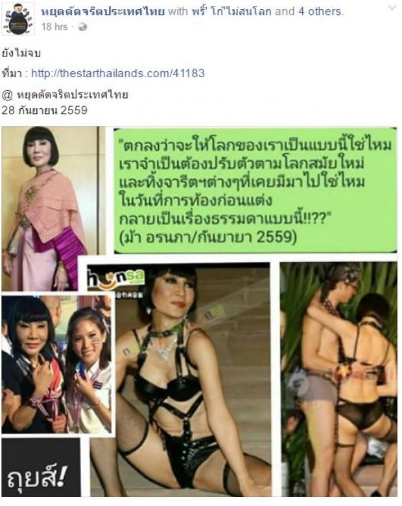Click the "(ม้า อรนภา/กันยายา 2559)" attribution line

pyautogui.click(x=208, y=238)
